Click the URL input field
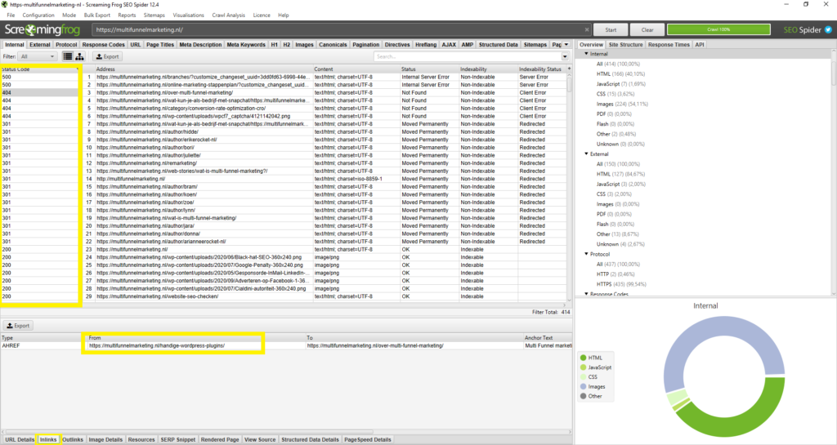 [339, 30]
